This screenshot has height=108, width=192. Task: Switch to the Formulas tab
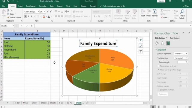coord(43,6)
